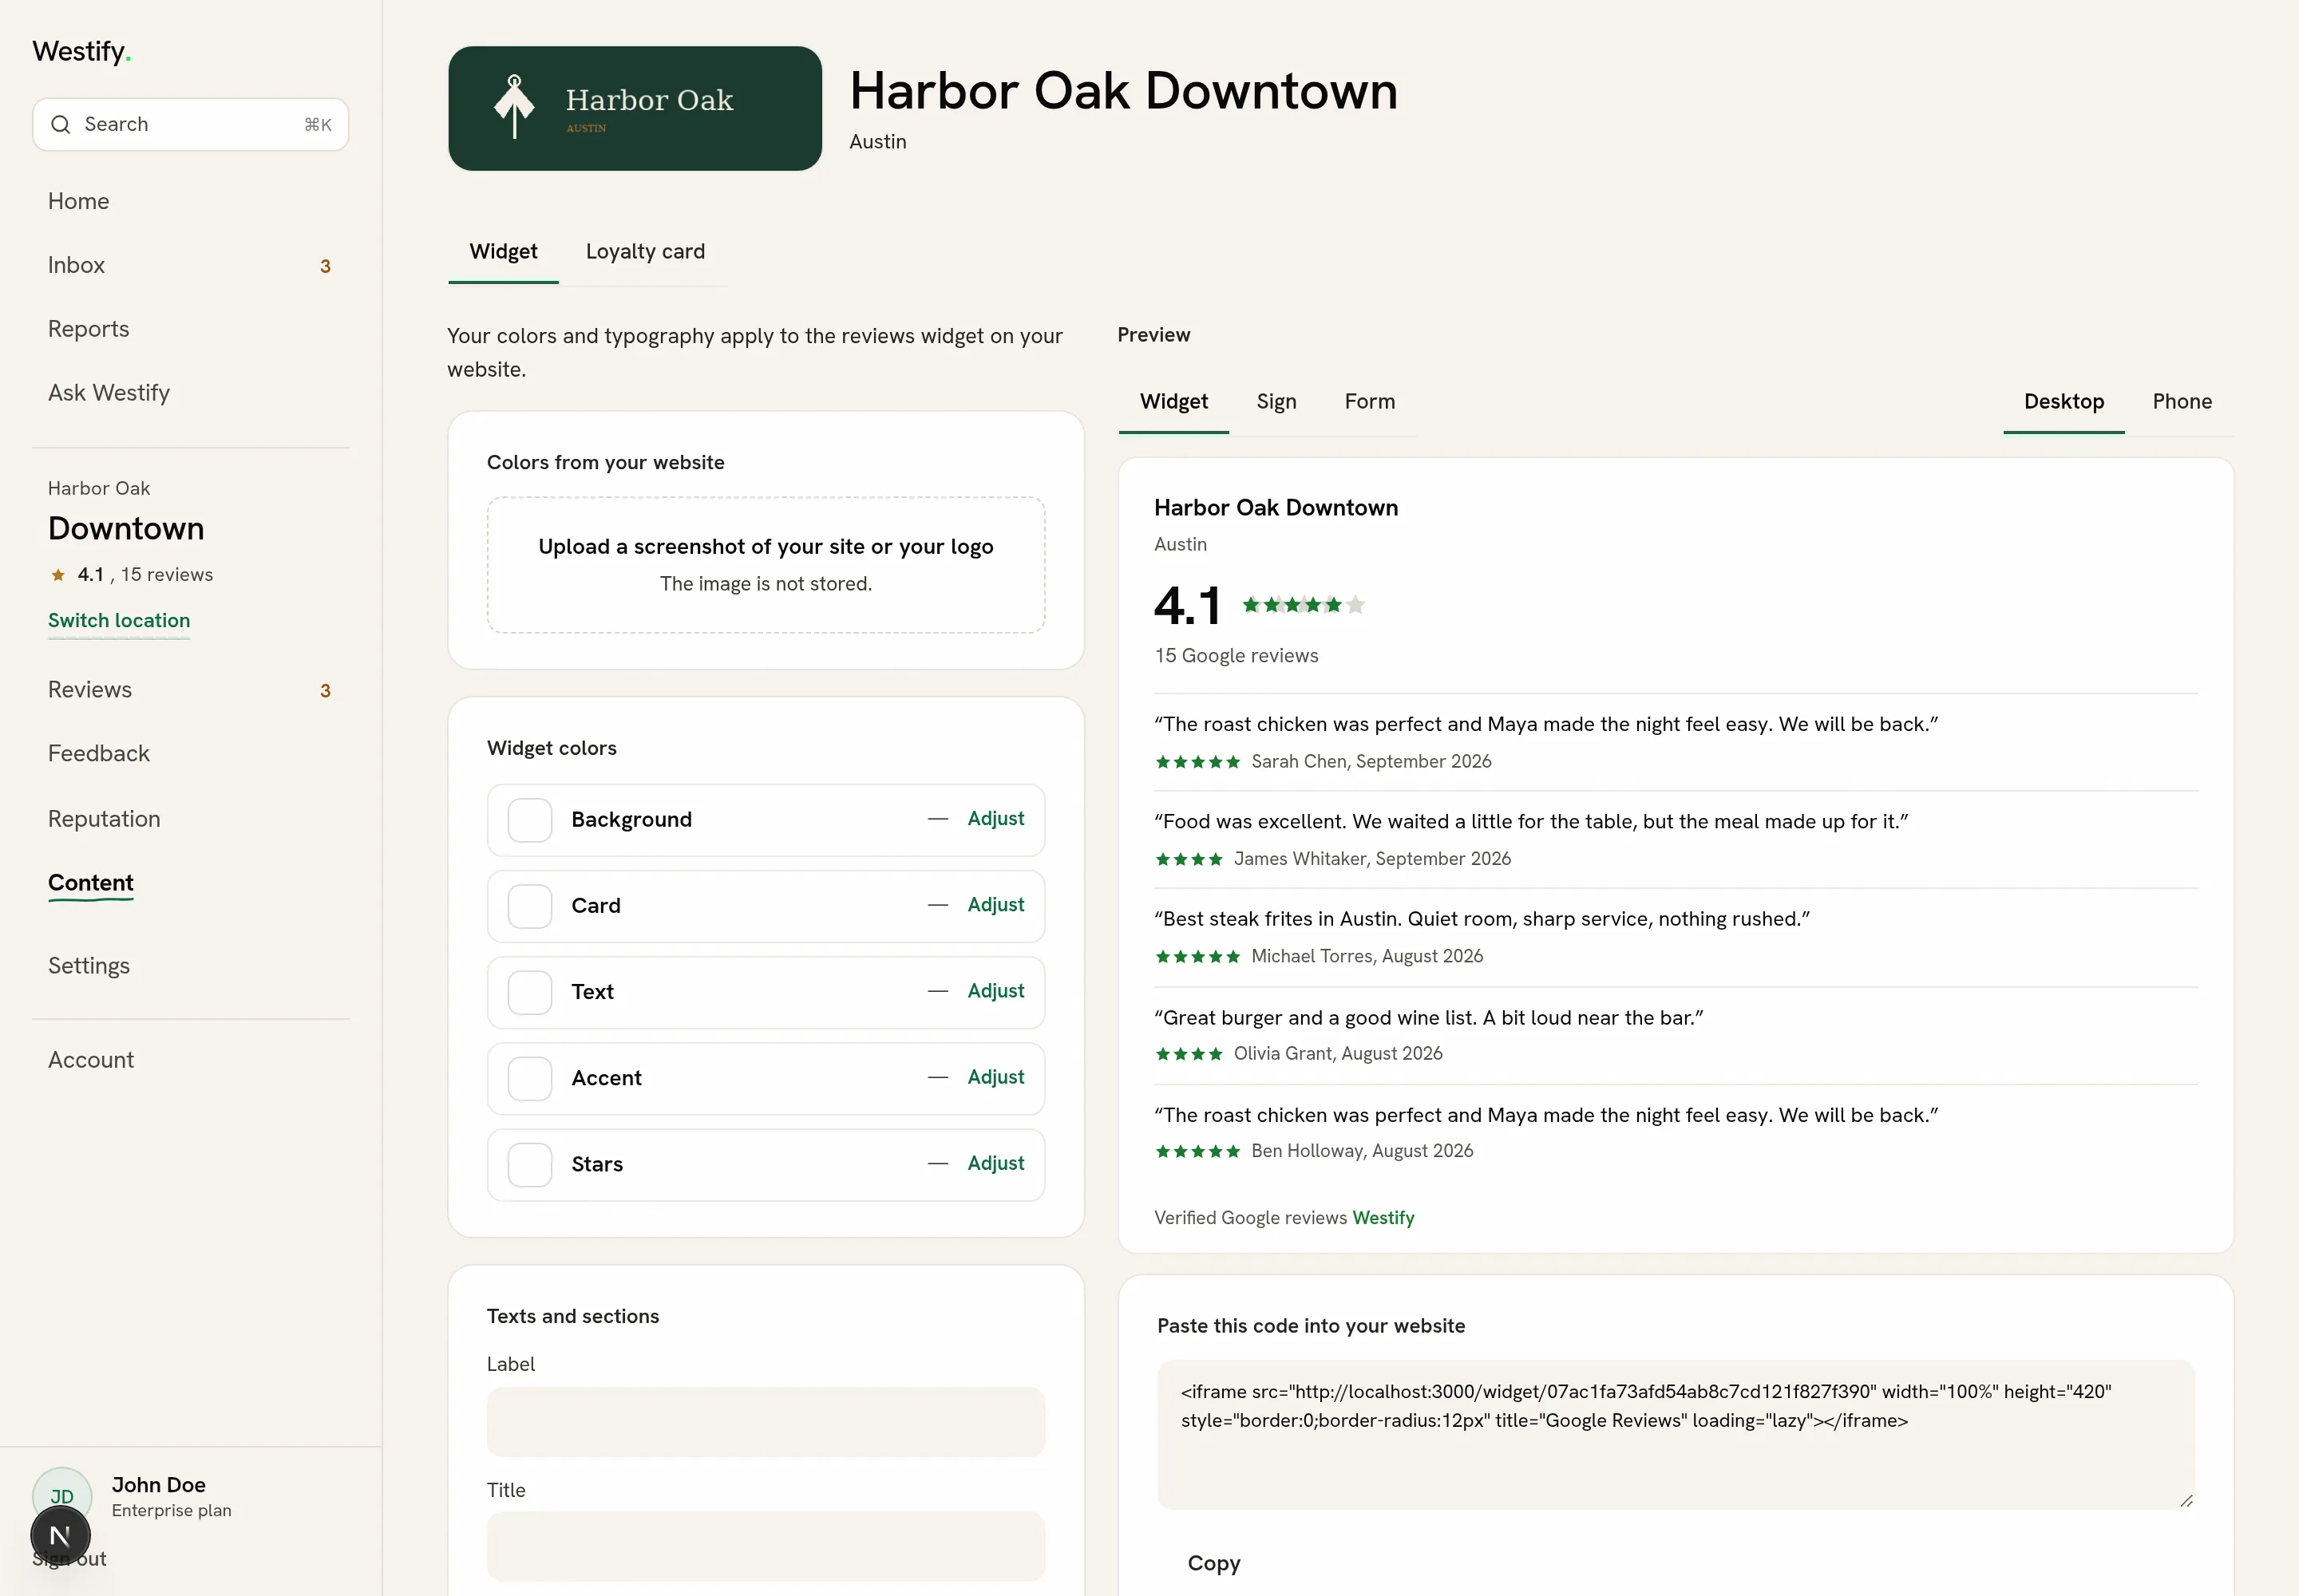Open Ask Westify

pos(109,393)
